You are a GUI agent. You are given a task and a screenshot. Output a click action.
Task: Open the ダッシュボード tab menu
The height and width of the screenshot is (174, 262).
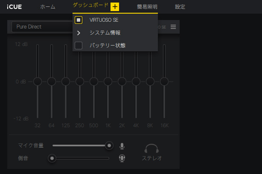click(x=90, y=5)
